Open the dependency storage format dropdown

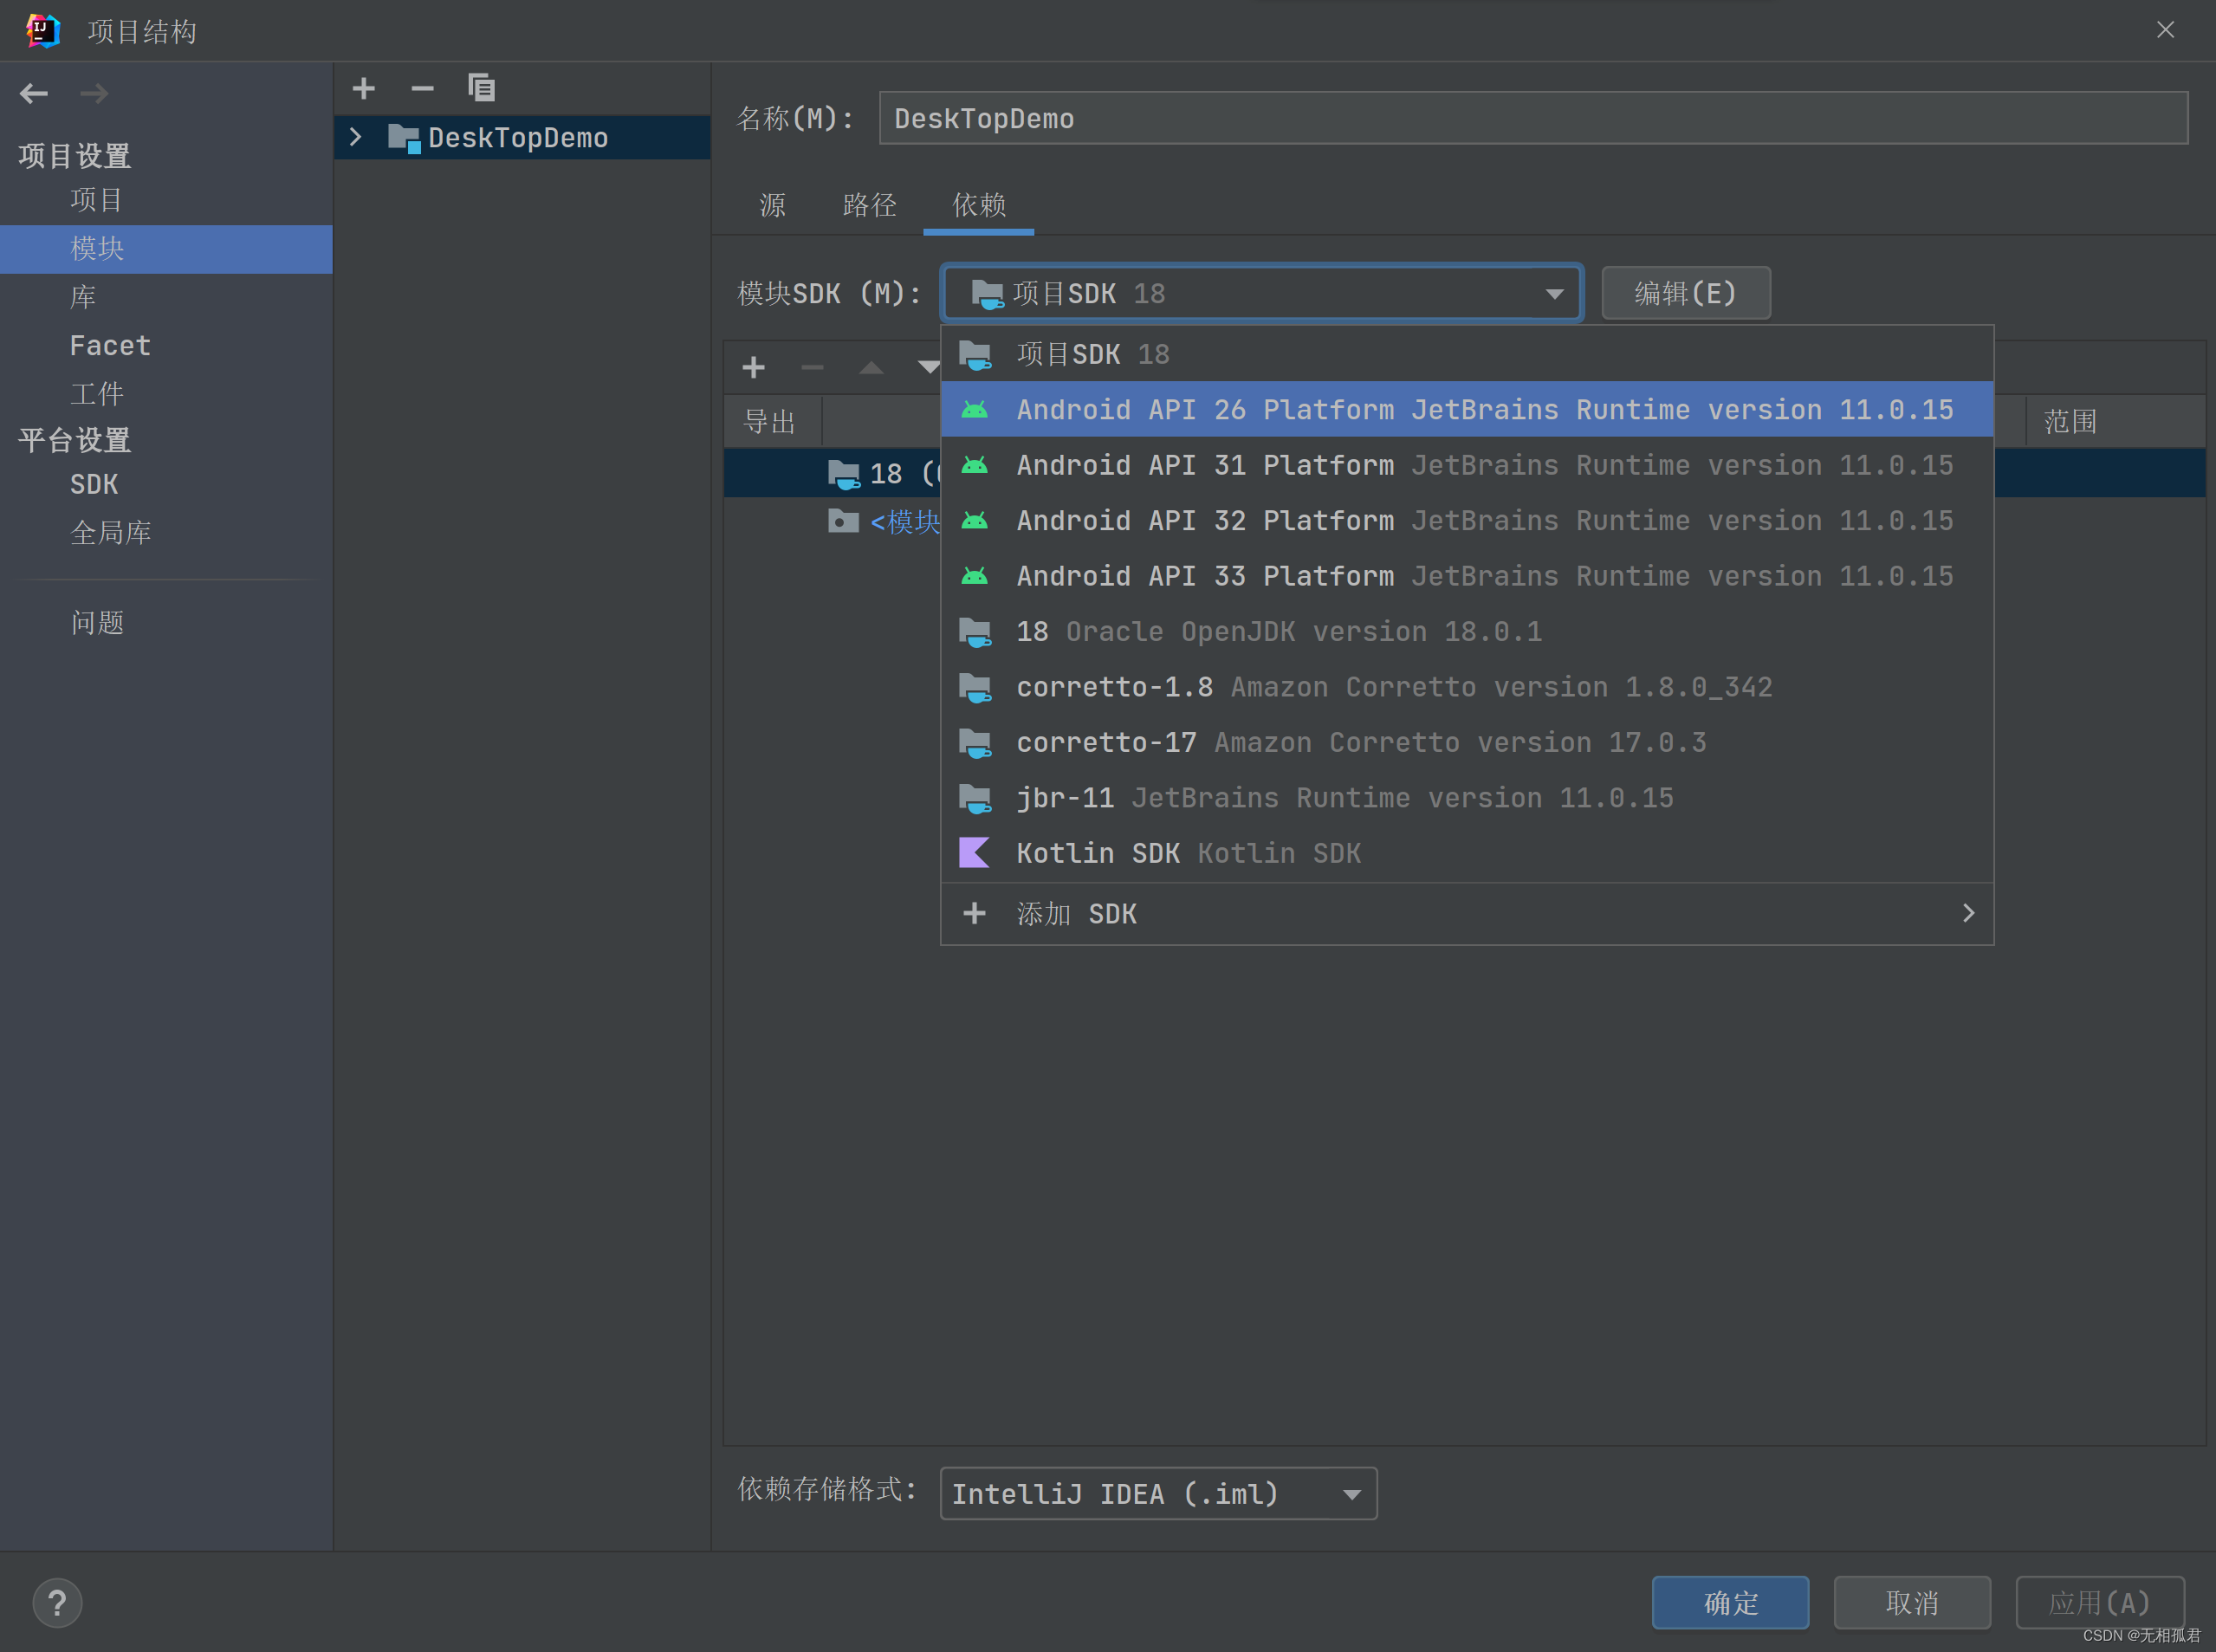[1158, 1493]
